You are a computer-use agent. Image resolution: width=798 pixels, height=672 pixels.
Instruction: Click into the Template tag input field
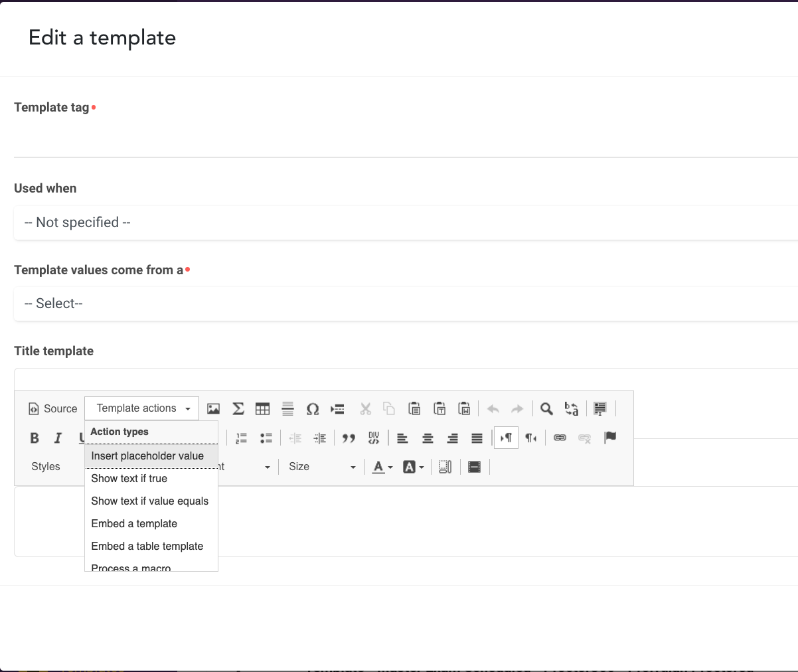[x=406, y=140]
